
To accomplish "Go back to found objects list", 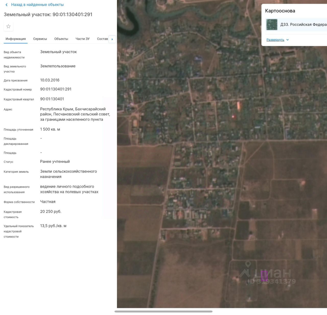I will coord(37,5).
